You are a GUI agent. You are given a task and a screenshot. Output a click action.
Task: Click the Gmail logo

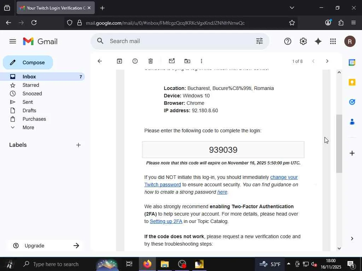pos(40,42)
